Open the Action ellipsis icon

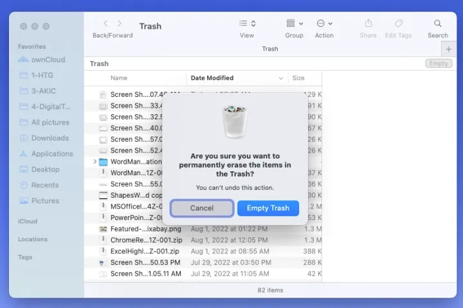tap(321, 23)
